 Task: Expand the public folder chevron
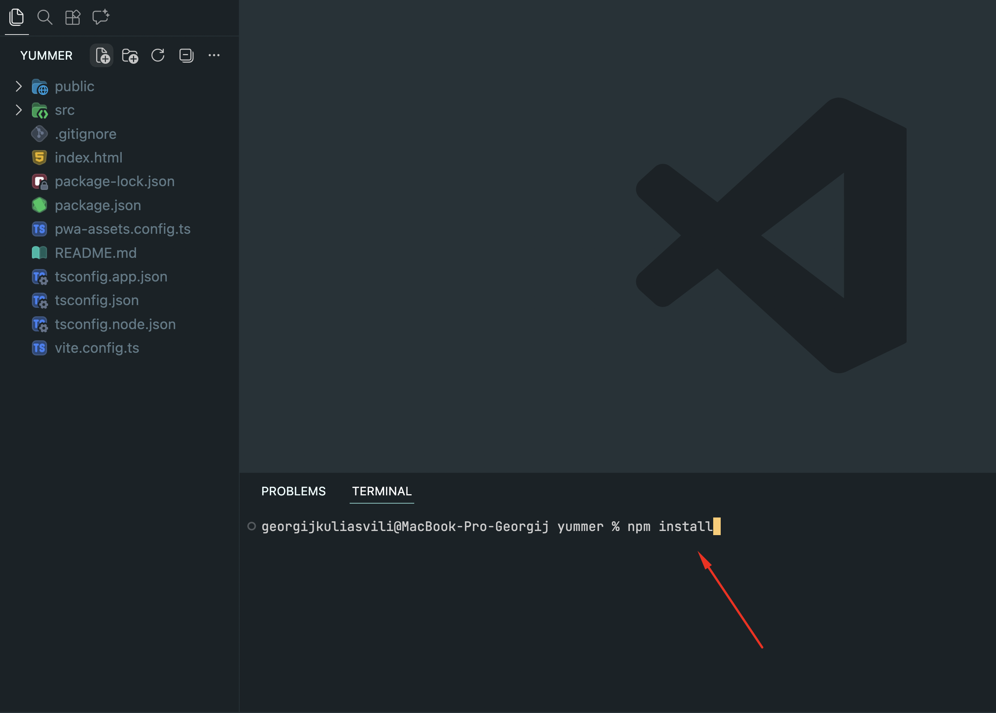pyautogui.click(x=18, y=86)
